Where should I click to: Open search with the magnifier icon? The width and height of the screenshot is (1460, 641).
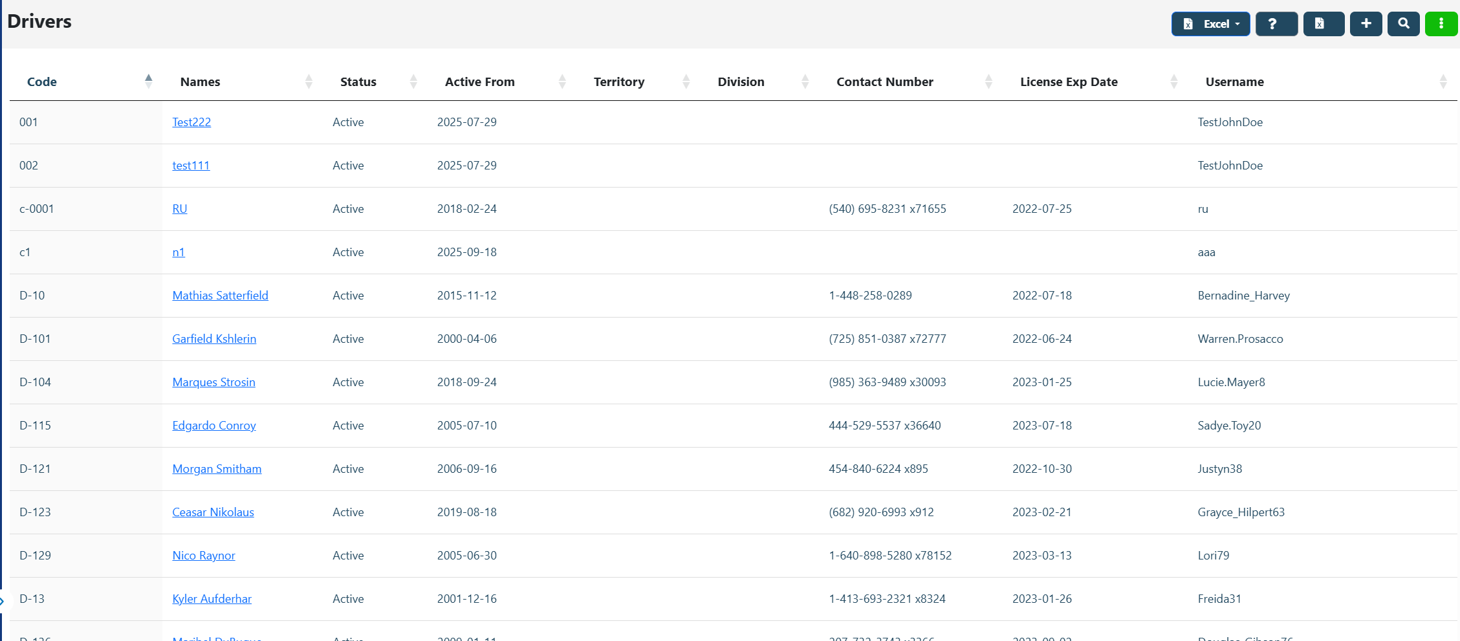(1403, 24)
